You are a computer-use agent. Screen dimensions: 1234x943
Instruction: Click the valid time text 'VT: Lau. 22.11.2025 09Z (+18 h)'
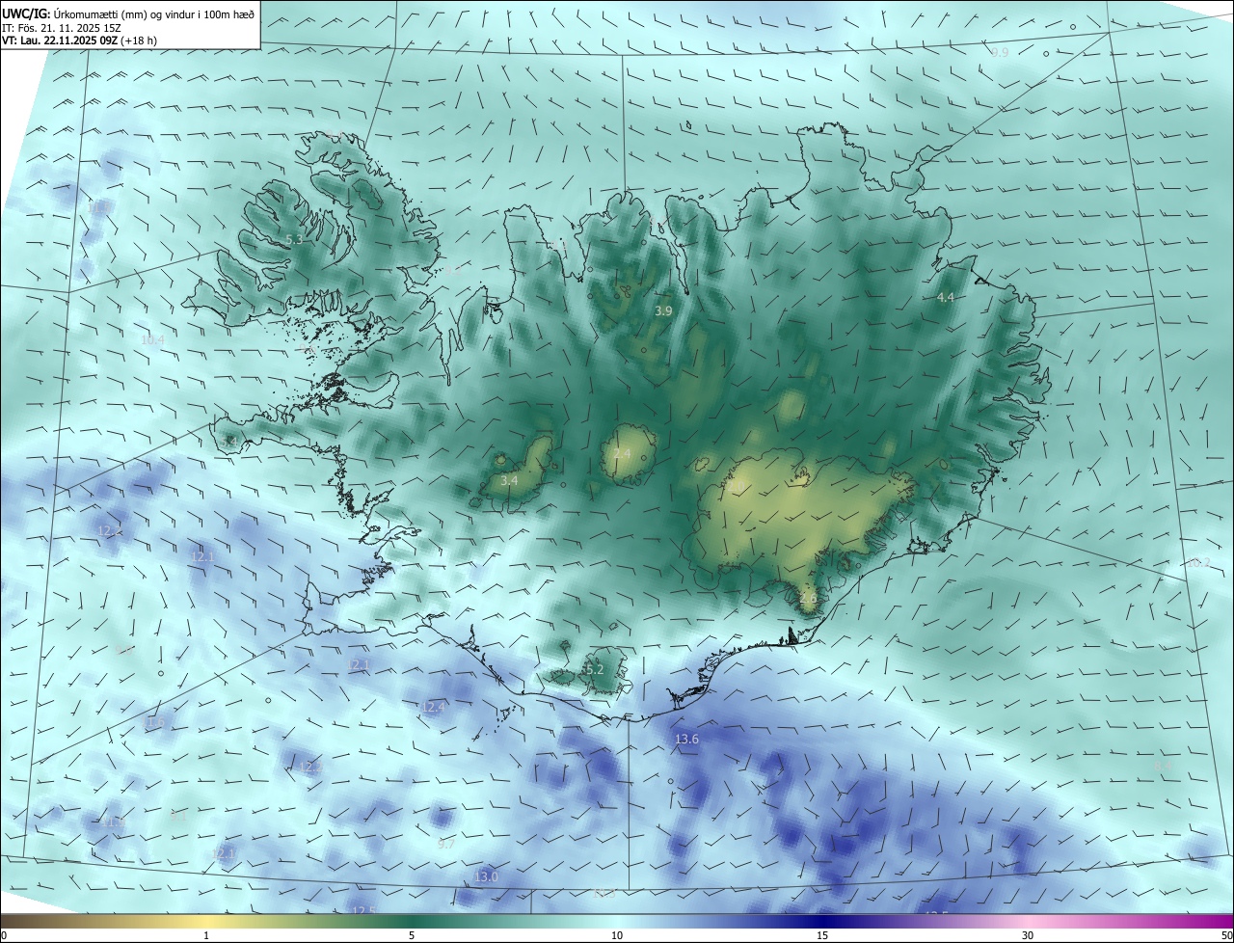(x=79, y=40)
